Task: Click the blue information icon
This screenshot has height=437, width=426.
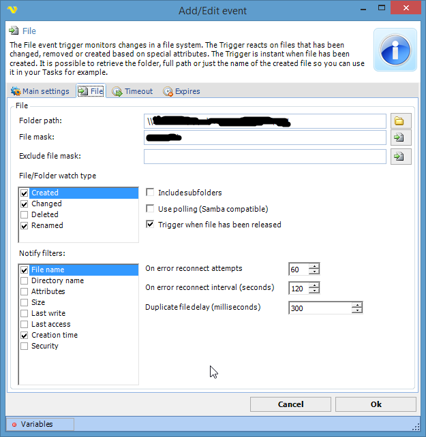Action: tap(395, 50)
